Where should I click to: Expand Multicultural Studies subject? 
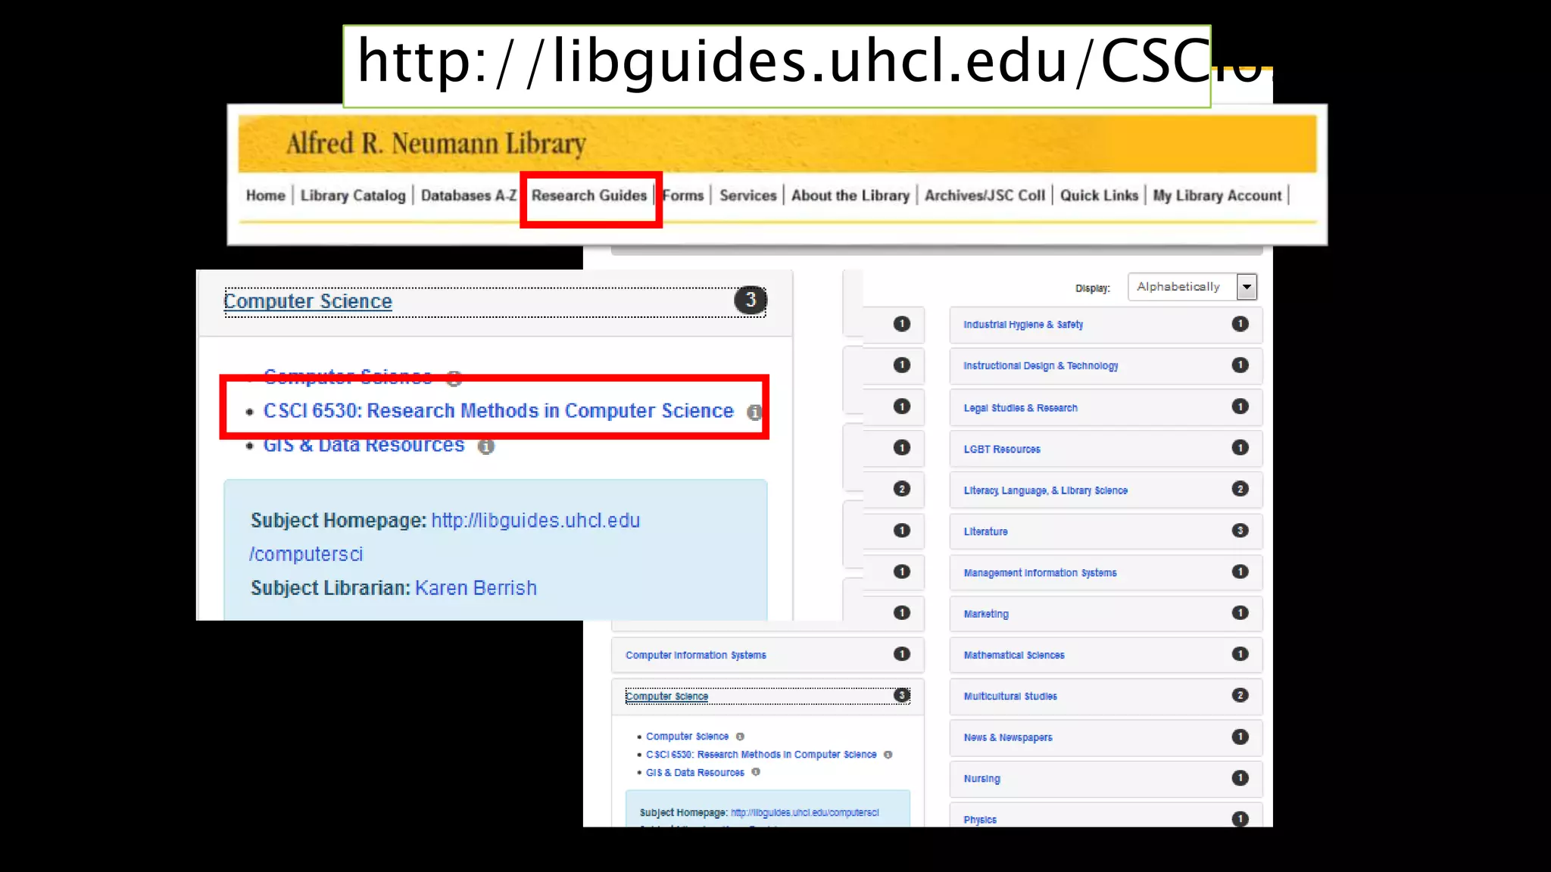[x=1106, y=696]
